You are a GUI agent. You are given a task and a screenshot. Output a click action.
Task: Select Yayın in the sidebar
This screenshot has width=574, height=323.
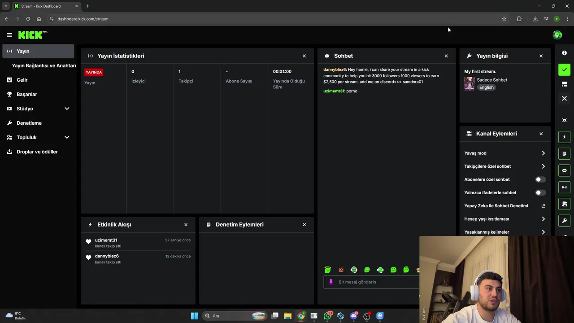(x=38, y=51)
